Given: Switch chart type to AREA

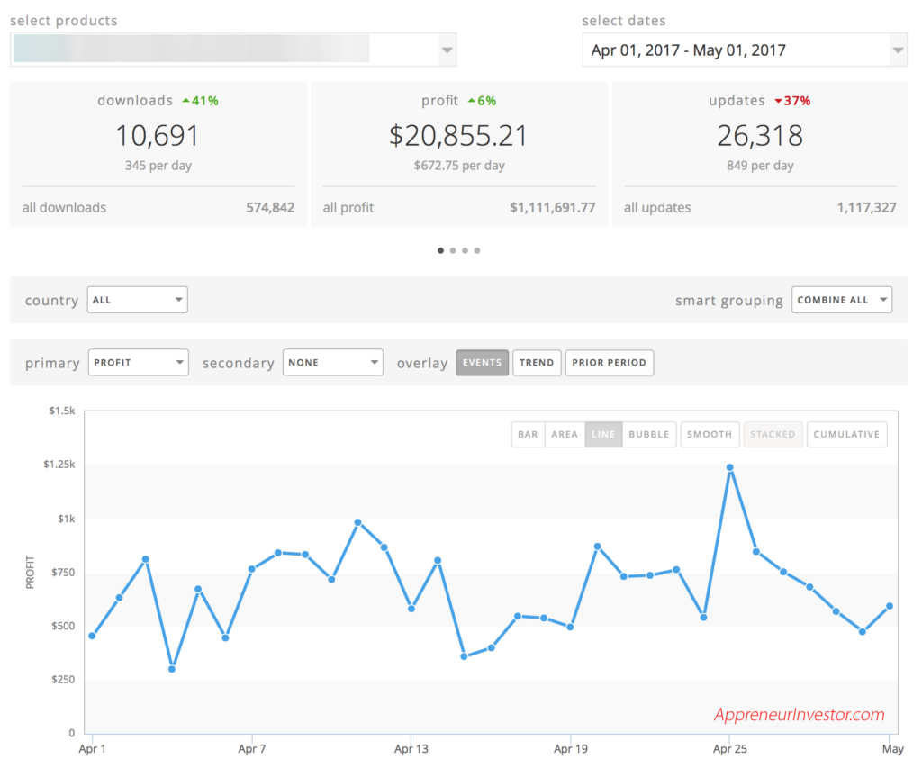Looking at the screenshot, I should pos(565,434).
